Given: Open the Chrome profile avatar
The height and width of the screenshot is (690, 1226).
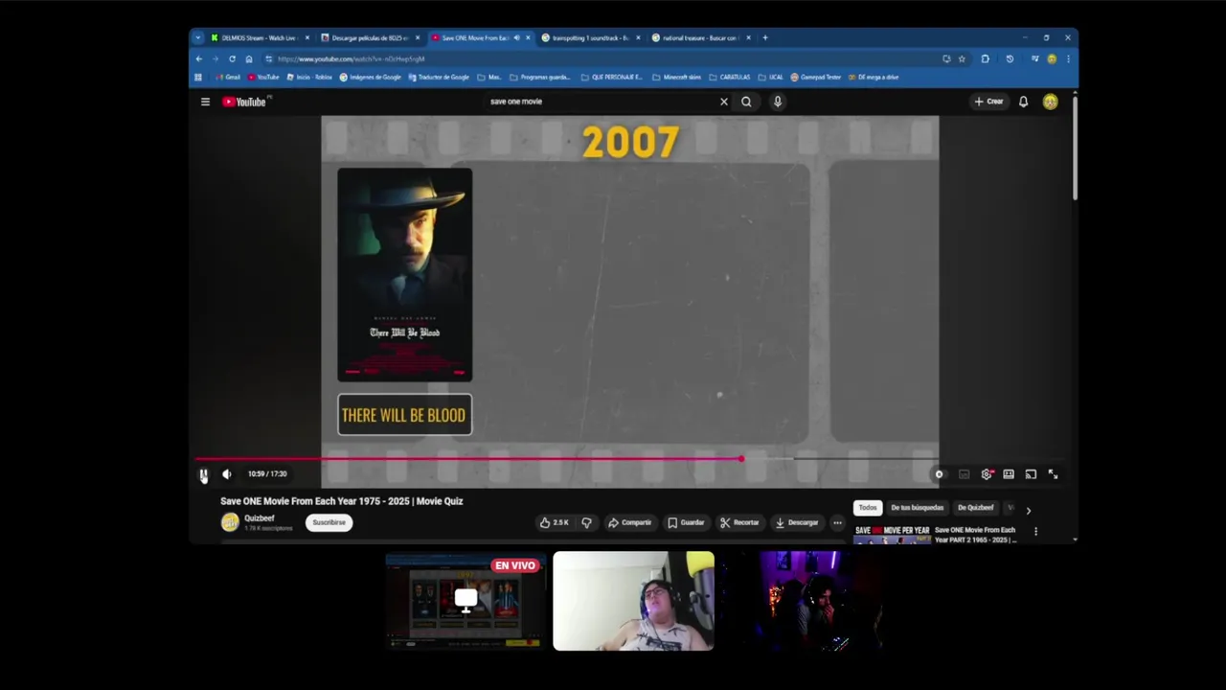Looking at the screenshot, I should point(1052,58).
